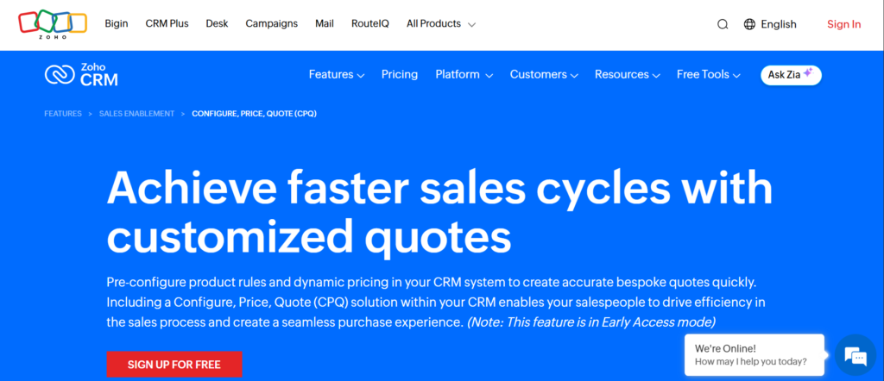Screen dimensions: 884x381
Task: Expand the Features menu
Action: pyautogui.click(x=336, y=75)
